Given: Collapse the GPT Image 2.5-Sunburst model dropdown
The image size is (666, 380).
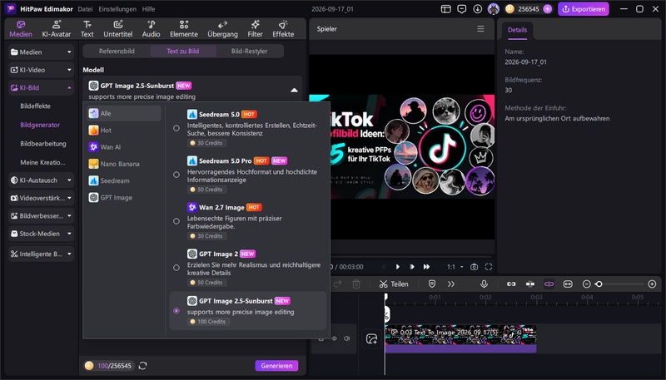Looking at the screenshot, I should pyautogui.click(x=294, y=90).
